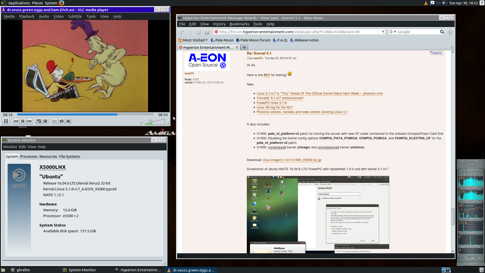Open the compressed kernel link
485x273 pixels.
coord(277,147)
